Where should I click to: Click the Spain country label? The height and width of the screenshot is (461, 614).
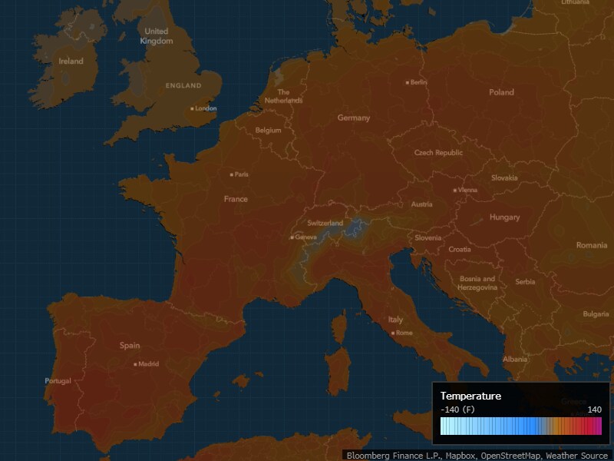130,346
